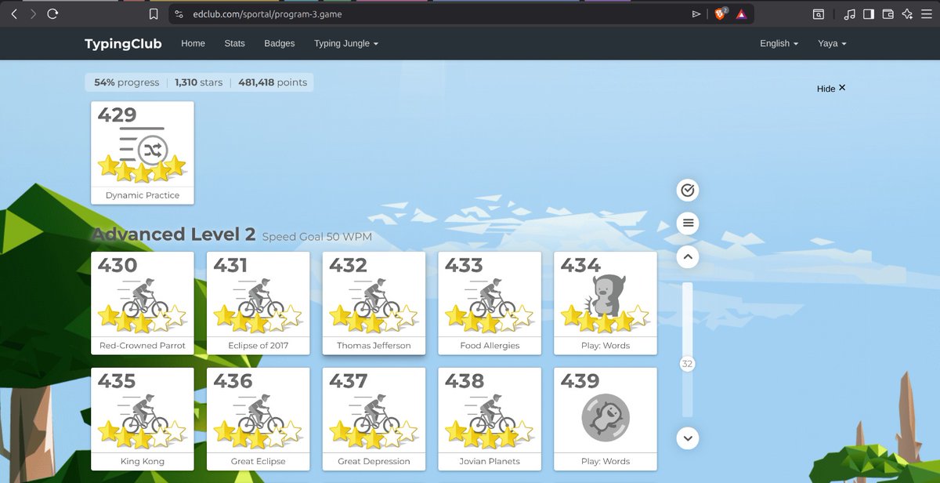Click the TypingClub logo
Viewport: 940px width, 483px height.
point(123,44)
